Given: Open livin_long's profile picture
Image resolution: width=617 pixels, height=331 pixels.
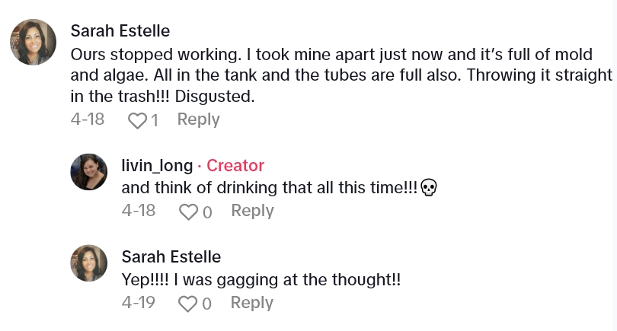Looking at the screenshot, I should point(89,171).
